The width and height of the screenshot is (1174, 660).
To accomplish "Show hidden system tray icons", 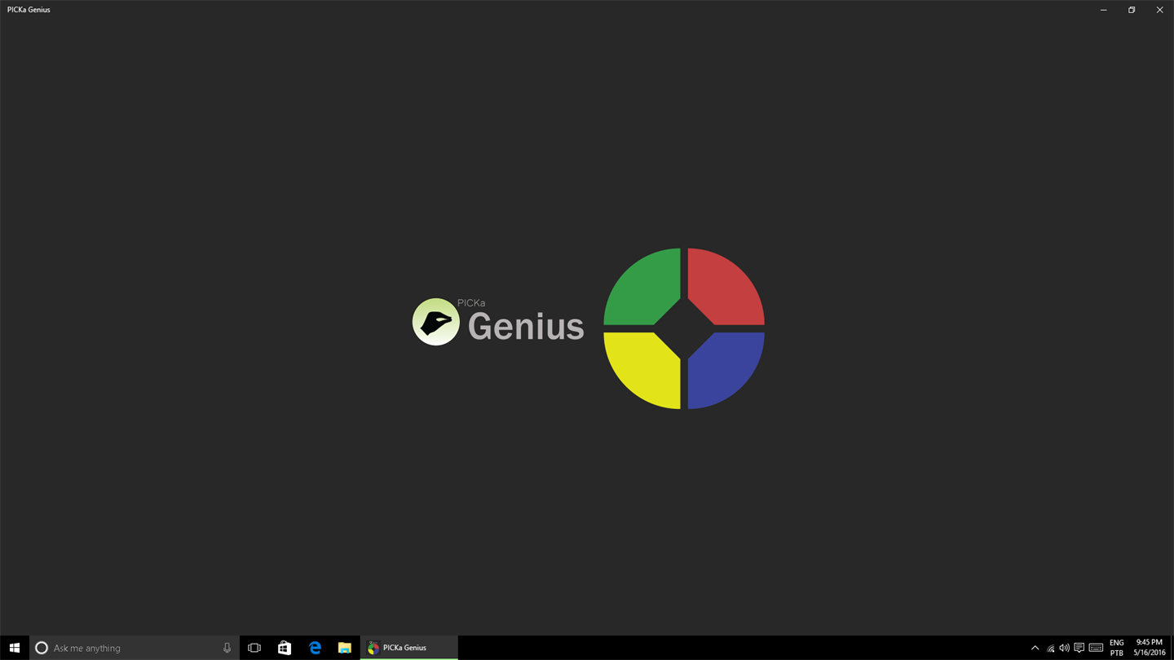I will pos(1035,648).
